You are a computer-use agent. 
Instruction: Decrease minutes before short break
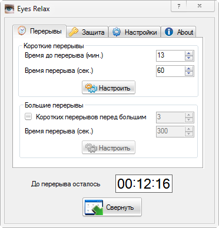coord(189,58)
